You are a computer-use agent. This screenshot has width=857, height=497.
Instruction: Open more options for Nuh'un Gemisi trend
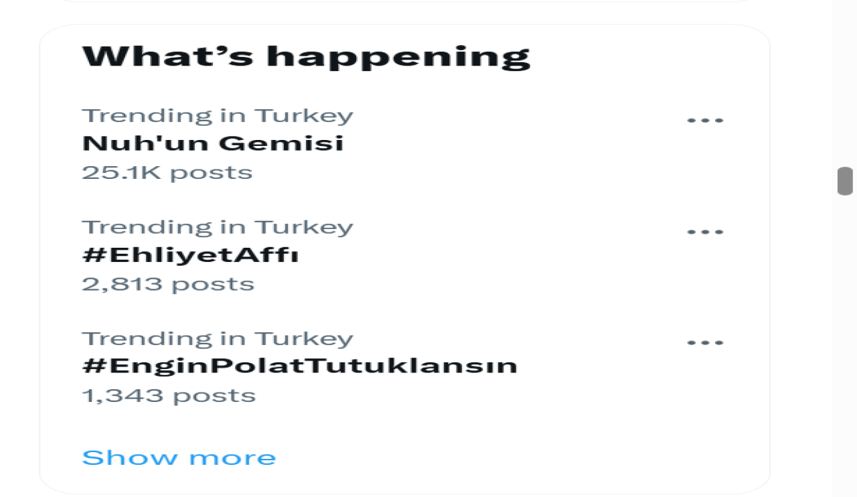click(x=705, y=121)
